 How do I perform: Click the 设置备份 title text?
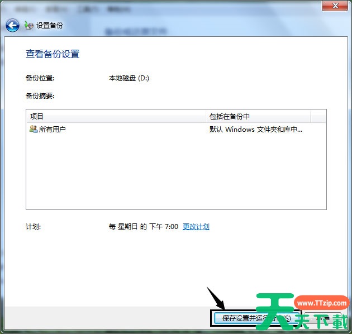pos(50,25)
